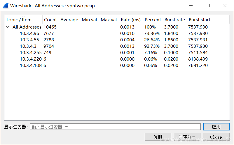Select the 10.3.4.108 address row
Image resolution: width=234 pixels, height=145 pixels.
click(117, 65)
